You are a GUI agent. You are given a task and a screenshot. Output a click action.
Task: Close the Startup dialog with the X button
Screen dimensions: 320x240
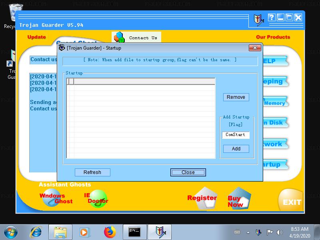click(x=255, y=48)
